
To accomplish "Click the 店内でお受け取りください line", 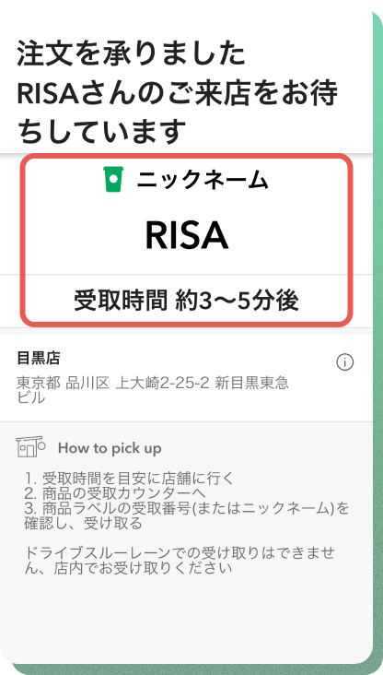I will (128, 568).
